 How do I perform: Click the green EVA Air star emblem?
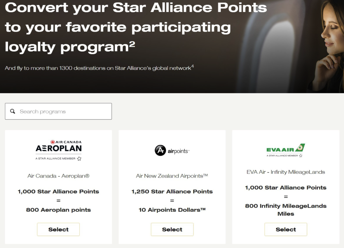(x=300, y=147)
